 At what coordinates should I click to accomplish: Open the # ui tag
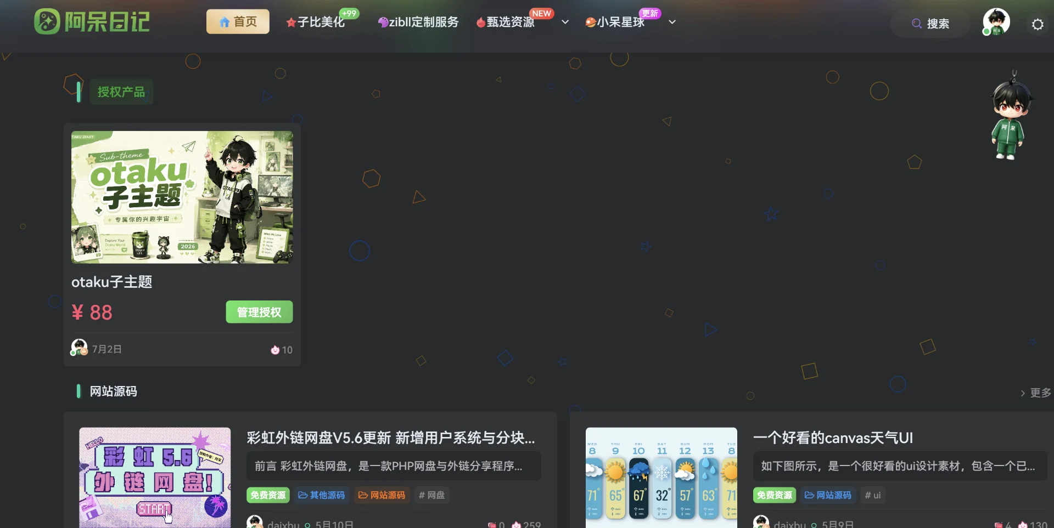pos(873,495)
